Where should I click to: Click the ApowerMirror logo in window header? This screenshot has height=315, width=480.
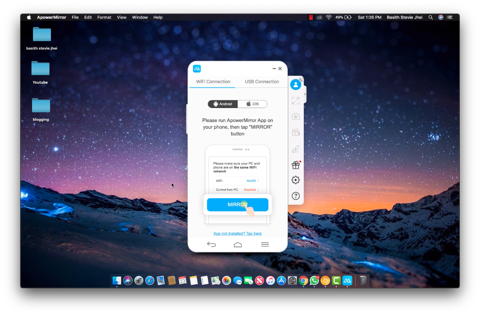(197, 69)
